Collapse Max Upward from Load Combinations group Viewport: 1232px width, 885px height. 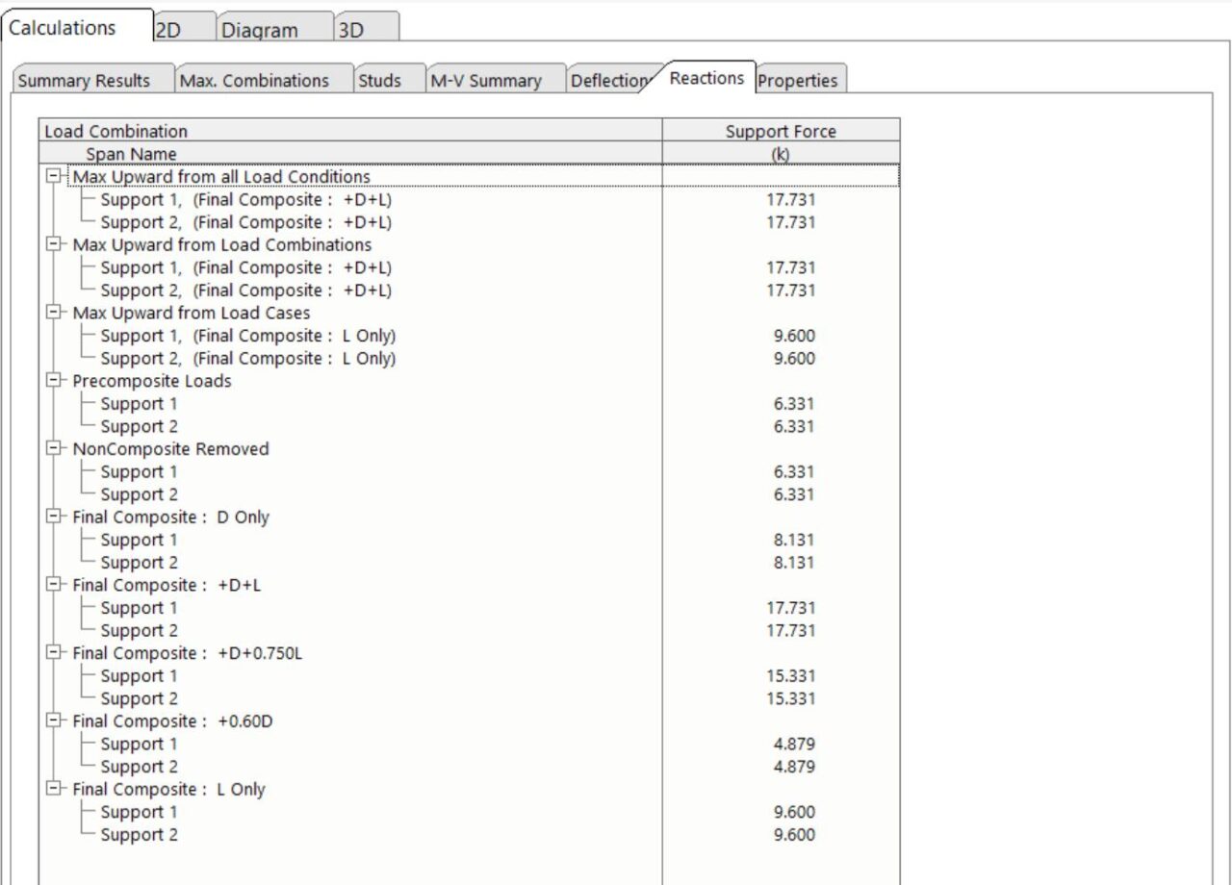(55, 245)
